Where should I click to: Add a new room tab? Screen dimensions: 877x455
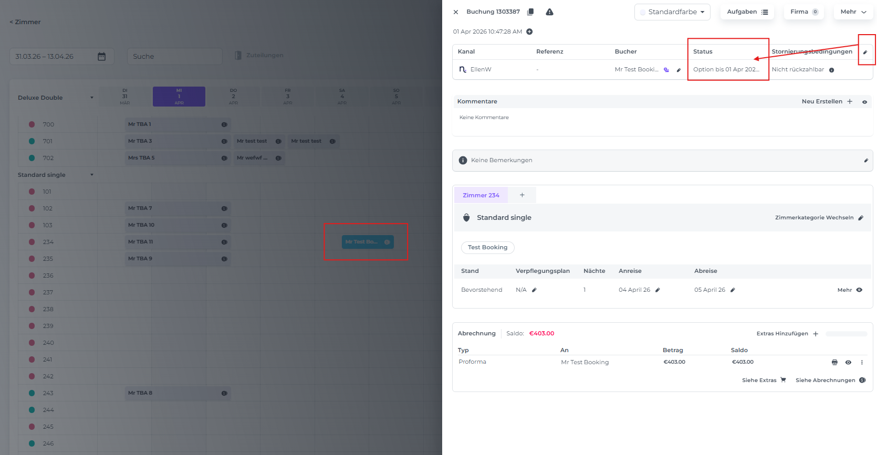(x=522, y=195)
